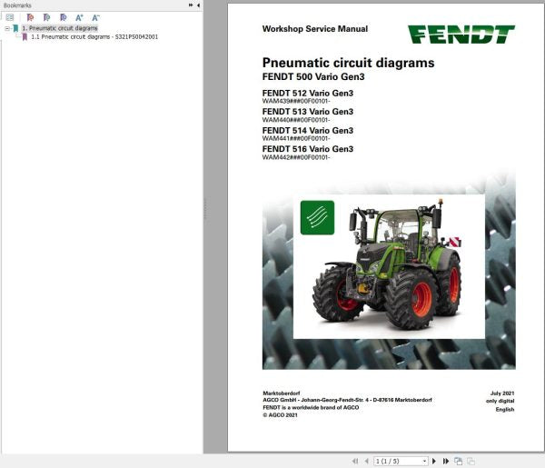The width and height of the screenshot is (545, 468).
Task: Open the bookmarks options menu icon
Action: [x=10, y=16]
